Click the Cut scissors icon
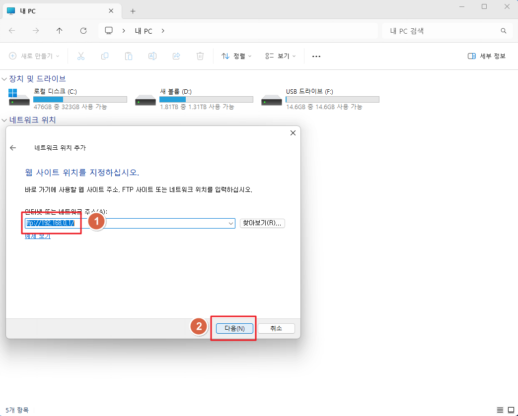The image size is (518, 416). coord(81,56)
